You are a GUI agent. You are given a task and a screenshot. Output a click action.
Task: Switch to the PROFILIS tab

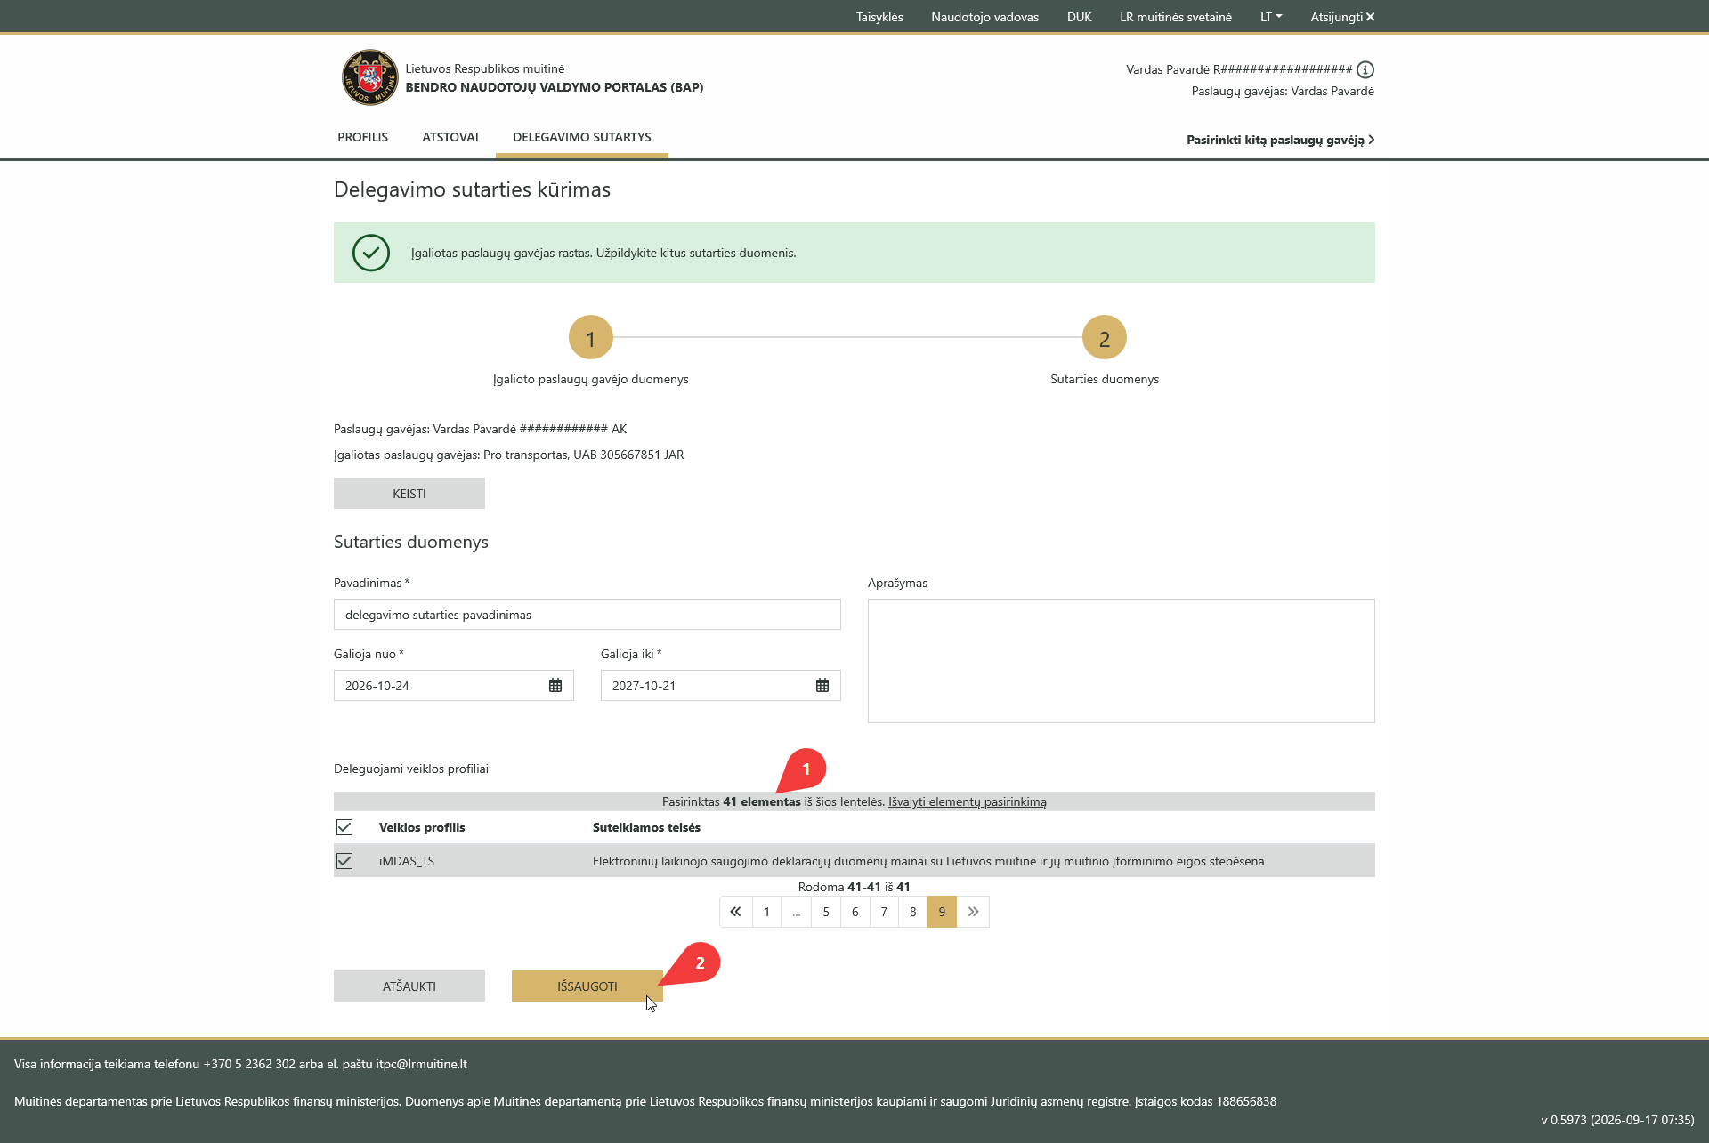tap(362, 137)
